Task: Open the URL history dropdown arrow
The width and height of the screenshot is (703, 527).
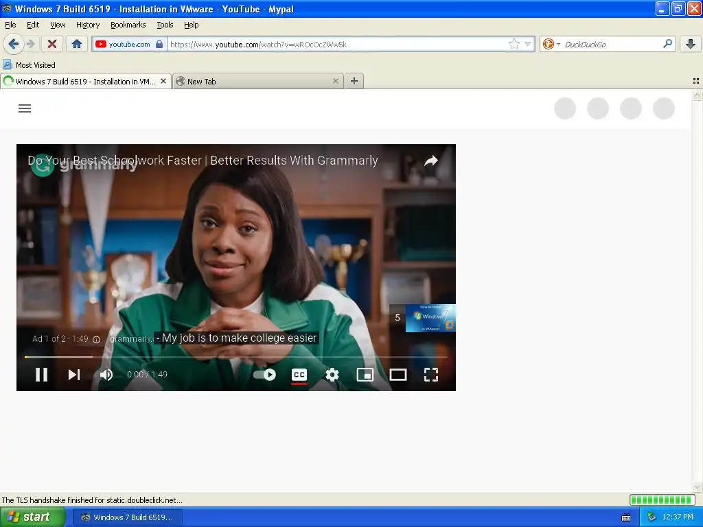Action: (x=528, y=44)
